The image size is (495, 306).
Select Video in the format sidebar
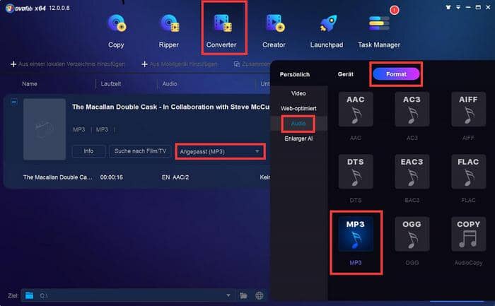click(x=298, y=93)
